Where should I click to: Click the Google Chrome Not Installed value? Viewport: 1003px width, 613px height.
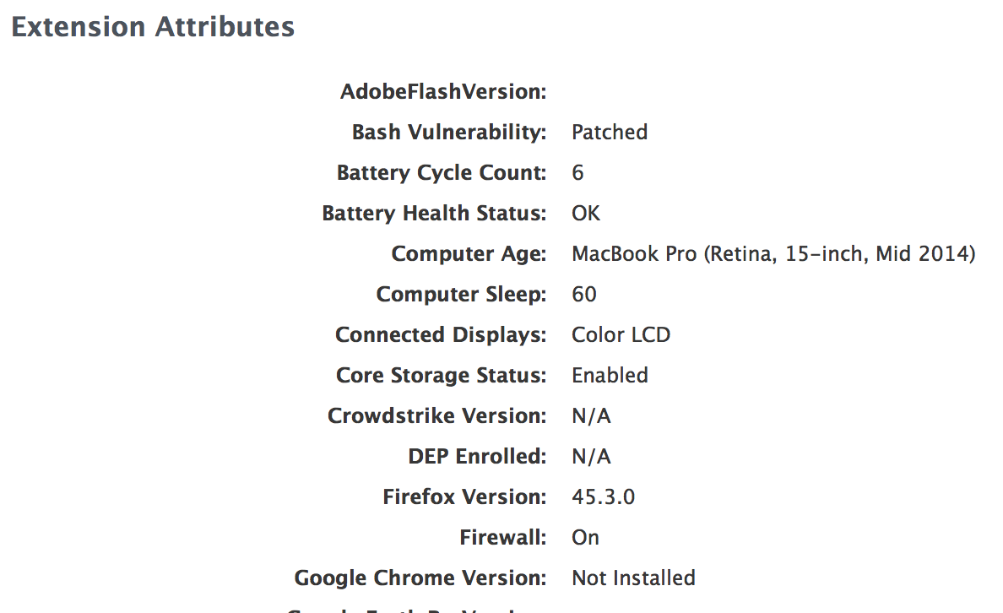[x=633, y=578]
